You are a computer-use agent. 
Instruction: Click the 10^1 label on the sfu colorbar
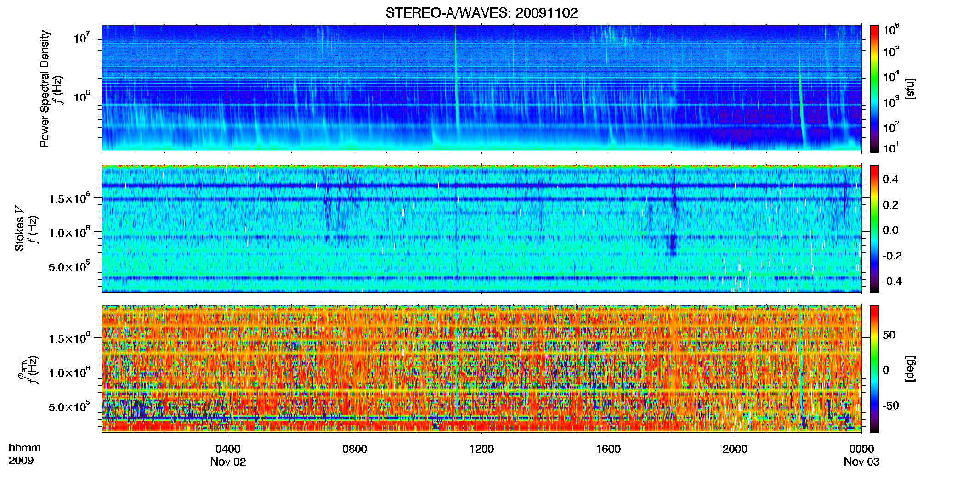coord(891,147)
